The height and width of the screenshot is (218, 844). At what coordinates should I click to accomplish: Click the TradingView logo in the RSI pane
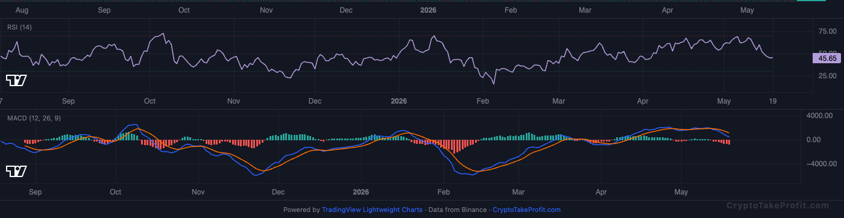coord(16,80)
